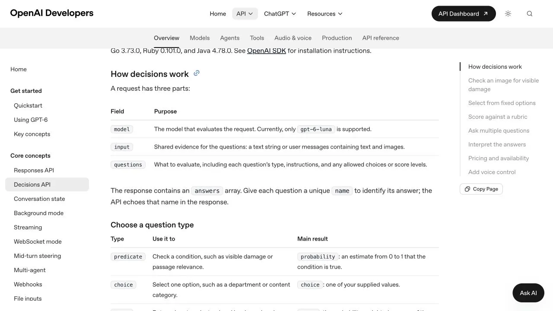Open WebSocket mode sidebar page
The width and height of the screenshot is (553, 311).
[38, 241]
